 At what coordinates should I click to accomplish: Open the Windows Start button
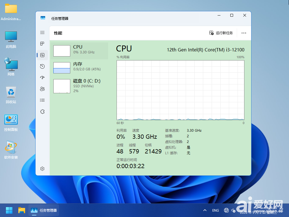9,210
